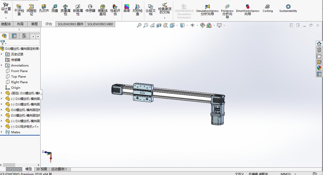This screenshot has height=175, width=323.
Task: Expand the 设计算例 dropdown arrow
Action: (6, 18)
